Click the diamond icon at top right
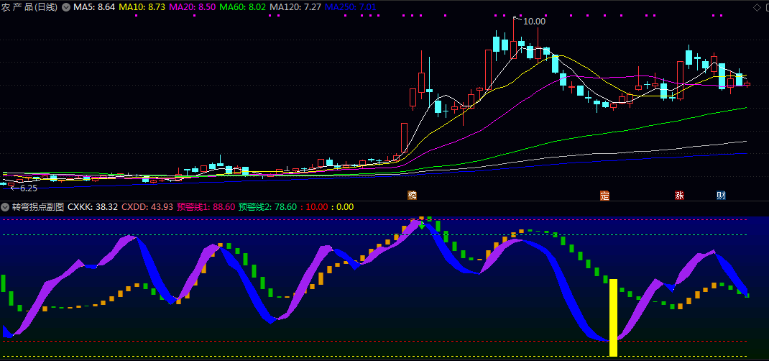The image size is (769, 361). (757, 7)
